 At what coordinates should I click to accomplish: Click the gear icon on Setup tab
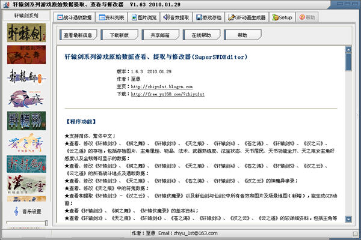click(x=275, y=17)
